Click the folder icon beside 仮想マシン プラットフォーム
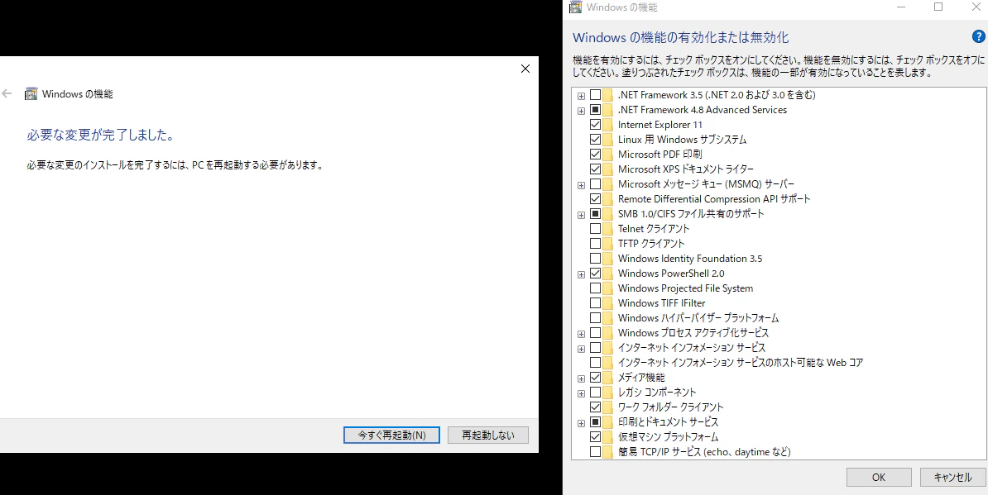The width and height of the screenshot is (988, 495). pos(607,437)
